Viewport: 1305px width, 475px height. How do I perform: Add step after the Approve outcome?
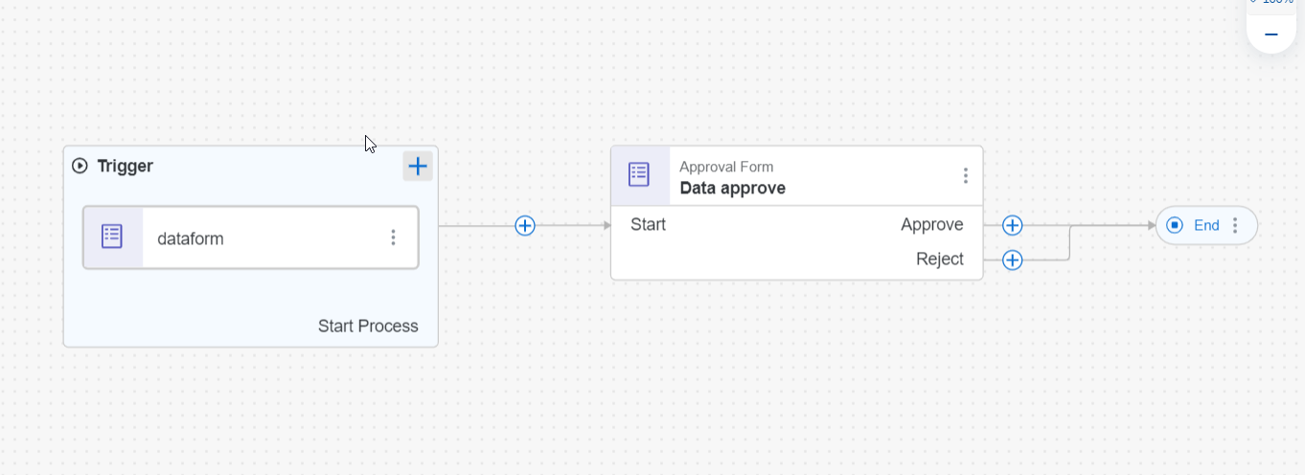[x=1013, y=226]
